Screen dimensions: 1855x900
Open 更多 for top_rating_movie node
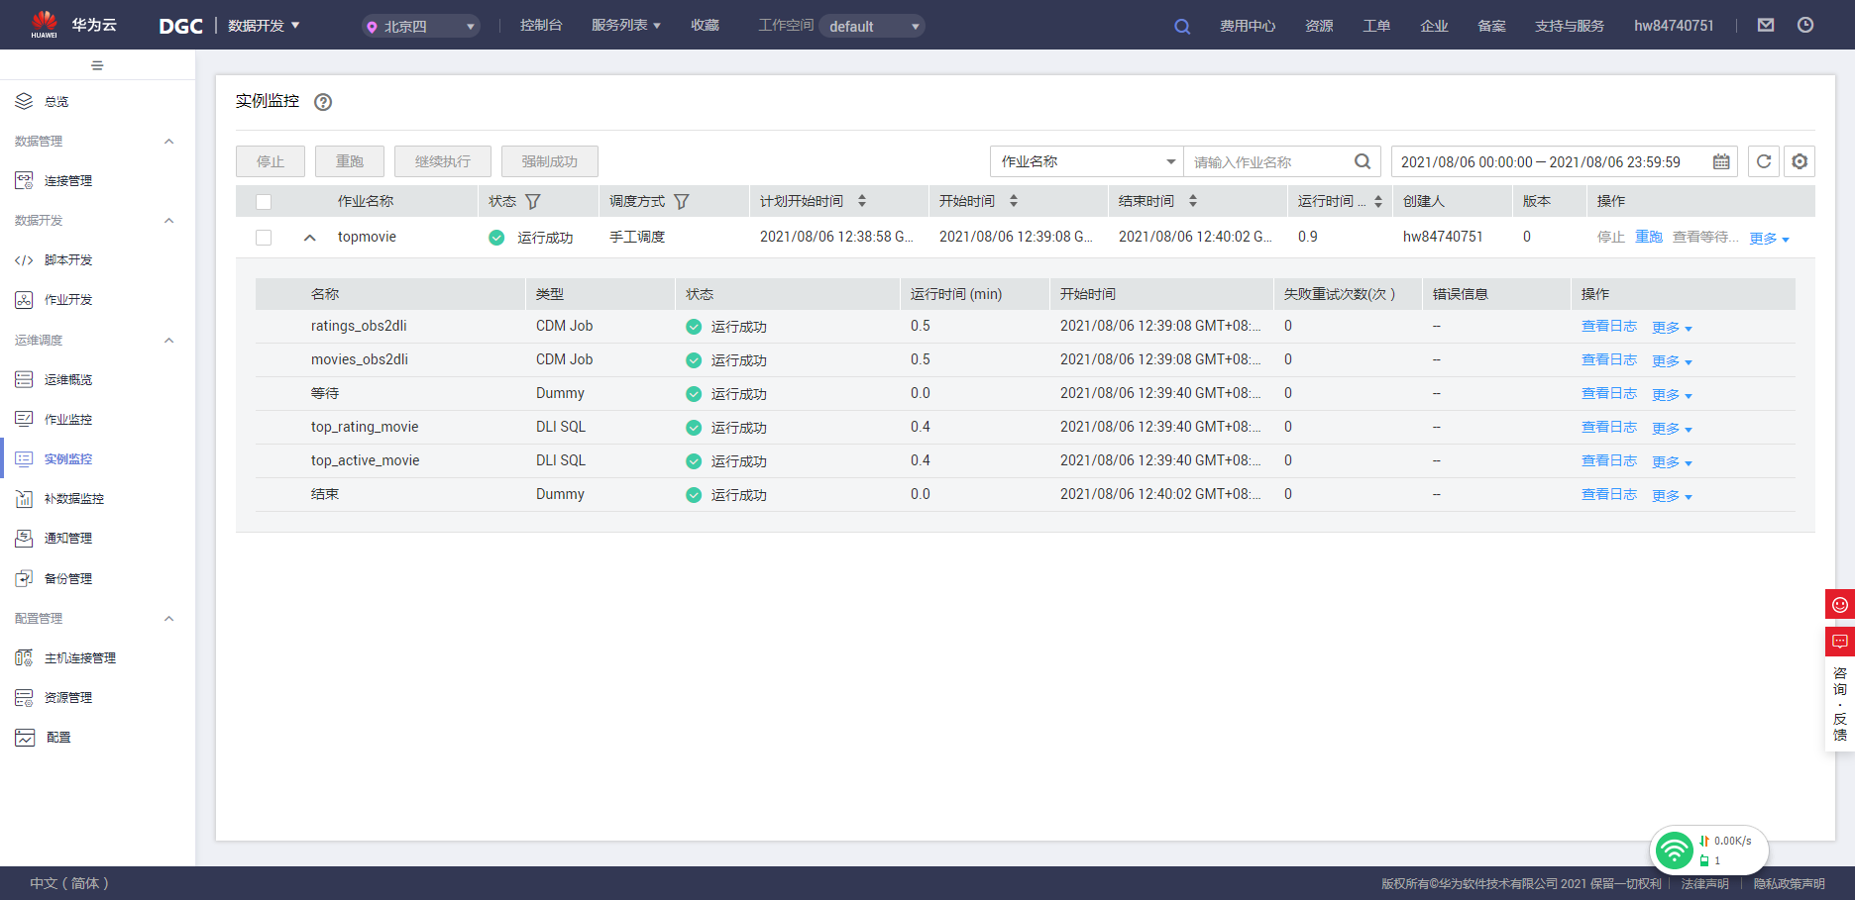pyautogui.click(x=1672, y=429)
